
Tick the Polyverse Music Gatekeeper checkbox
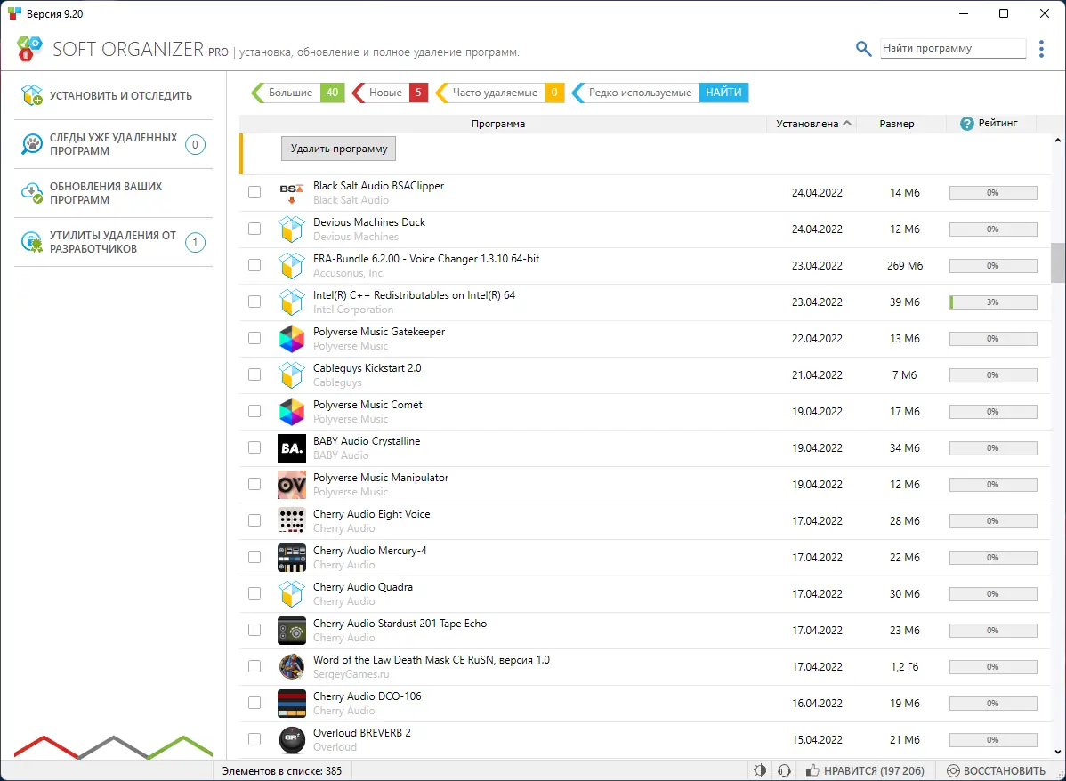pyautogui.click(x=254, y=339)
